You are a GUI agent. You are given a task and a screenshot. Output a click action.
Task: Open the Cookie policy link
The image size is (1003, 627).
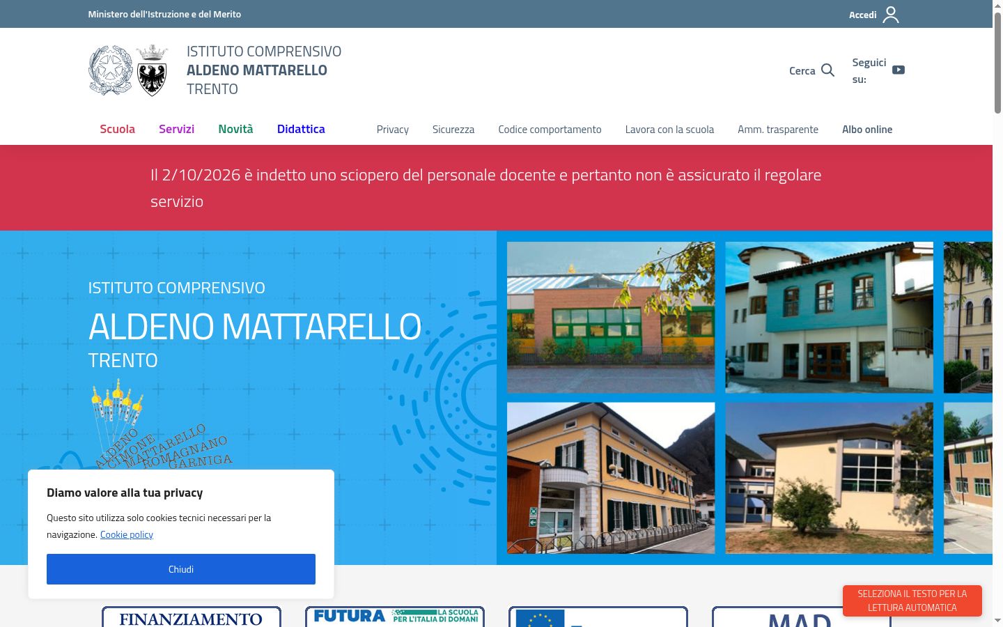(x=127, y=534)
